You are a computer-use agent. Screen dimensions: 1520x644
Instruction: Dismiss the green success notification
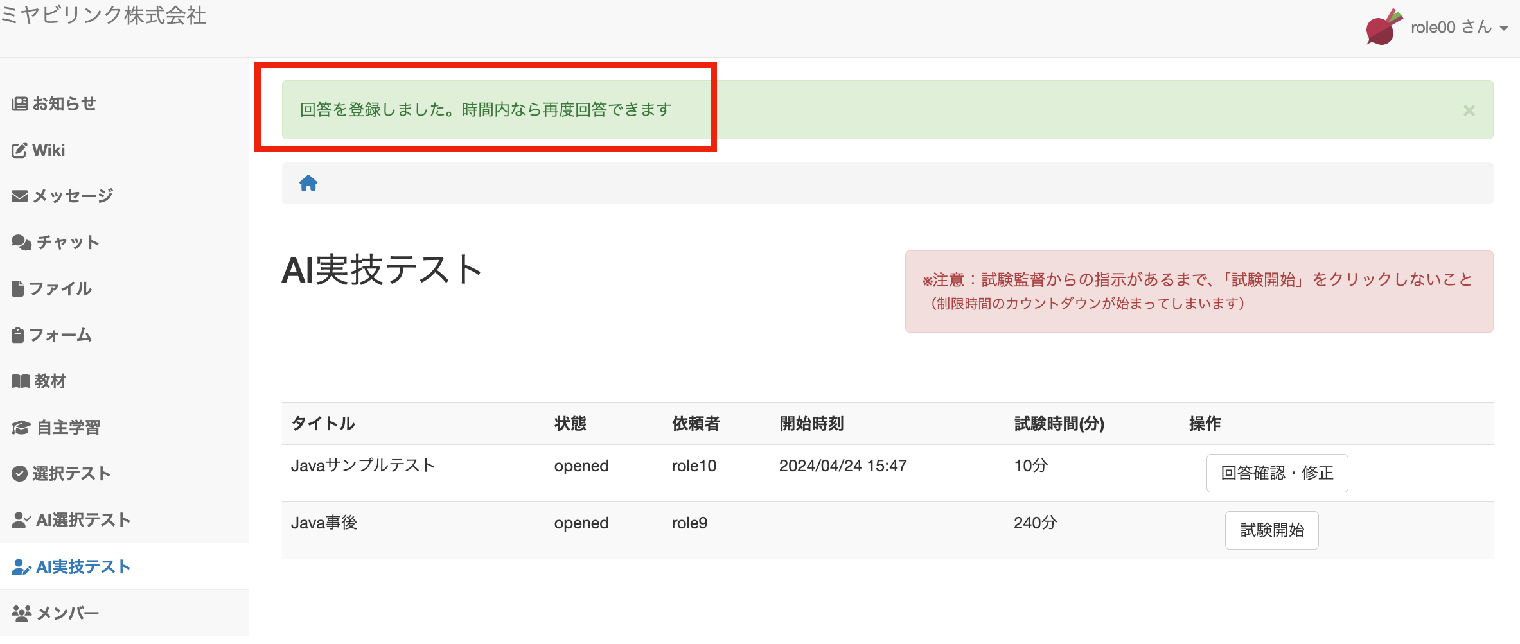[x=1469, y=110]
